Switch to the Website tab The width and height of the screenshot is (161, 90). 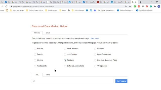37,33
